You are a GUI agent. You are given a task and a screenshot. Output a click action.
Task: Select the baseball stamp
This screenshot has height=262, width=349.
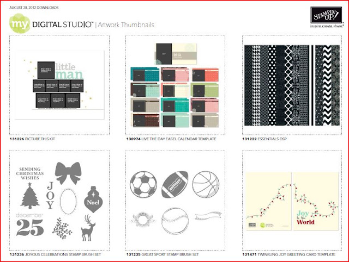pyautogui.click(x=175, y=221)
